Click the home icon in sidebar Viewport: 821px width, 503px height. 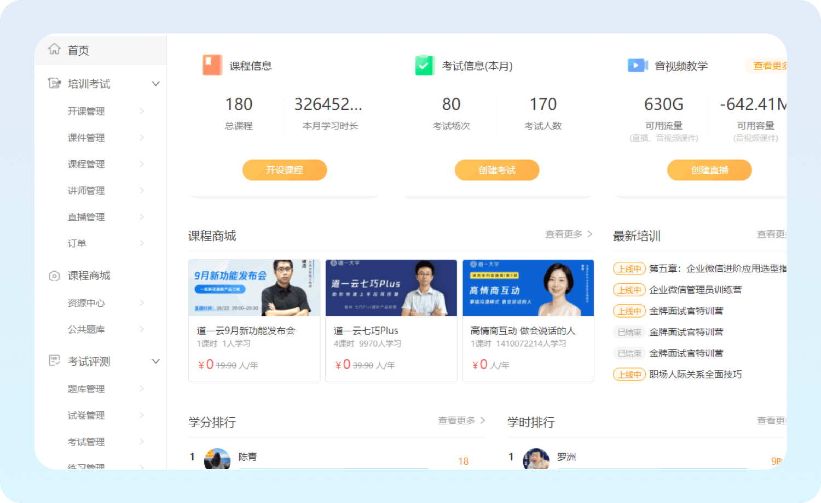click(x=54, y=49)
